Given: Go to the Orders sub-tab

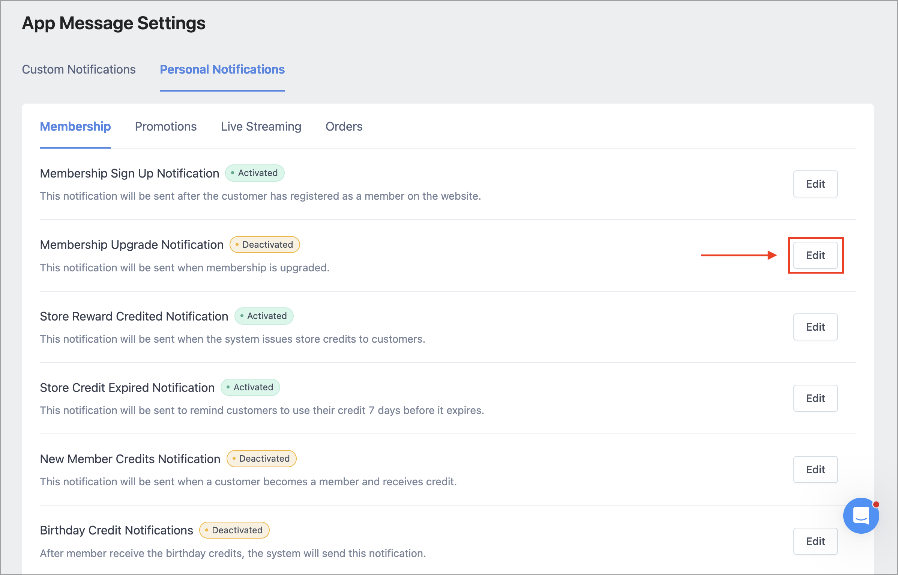Looking at the screenshot, I should coord(344,126).
